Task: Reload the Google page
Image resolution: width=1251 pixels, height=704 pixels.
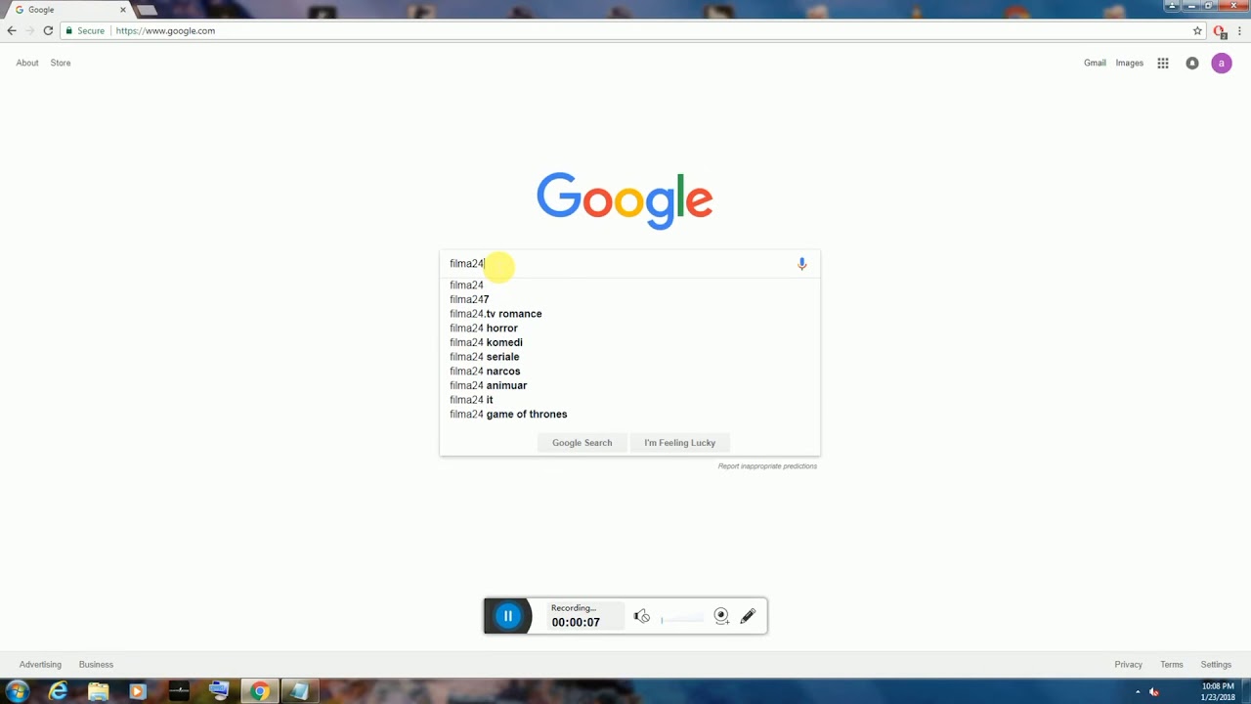Action: (48, 30)
